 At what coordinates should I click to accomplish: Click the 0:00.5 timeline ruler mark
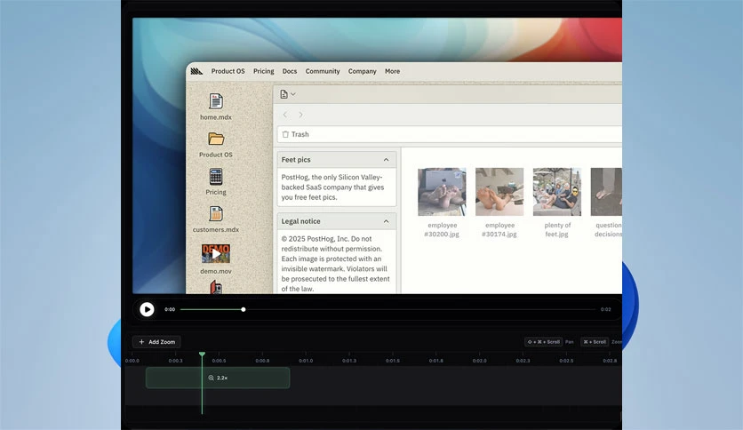click(219, 361)
